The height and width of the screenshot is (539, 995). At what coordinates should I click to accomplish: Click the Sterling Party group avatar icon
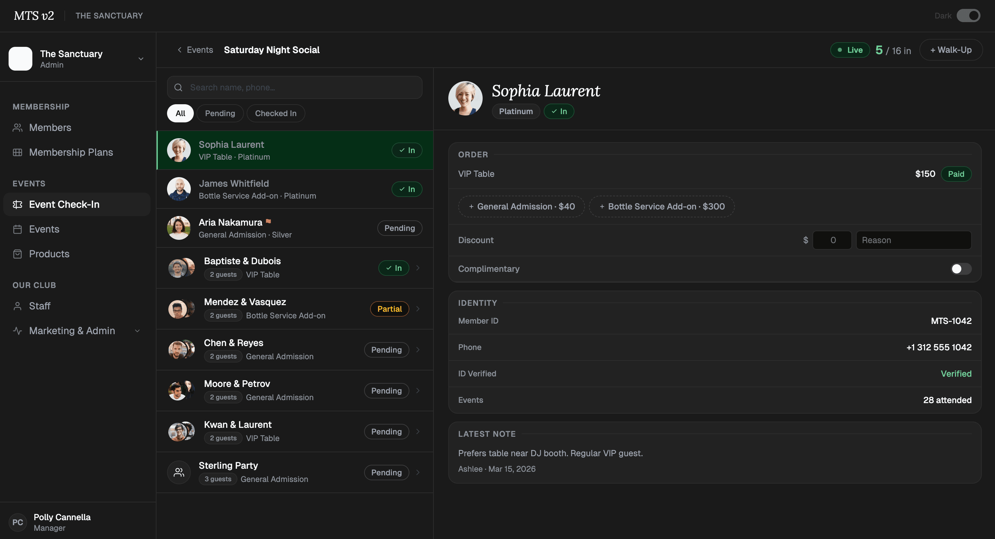(x=179, y=472)
